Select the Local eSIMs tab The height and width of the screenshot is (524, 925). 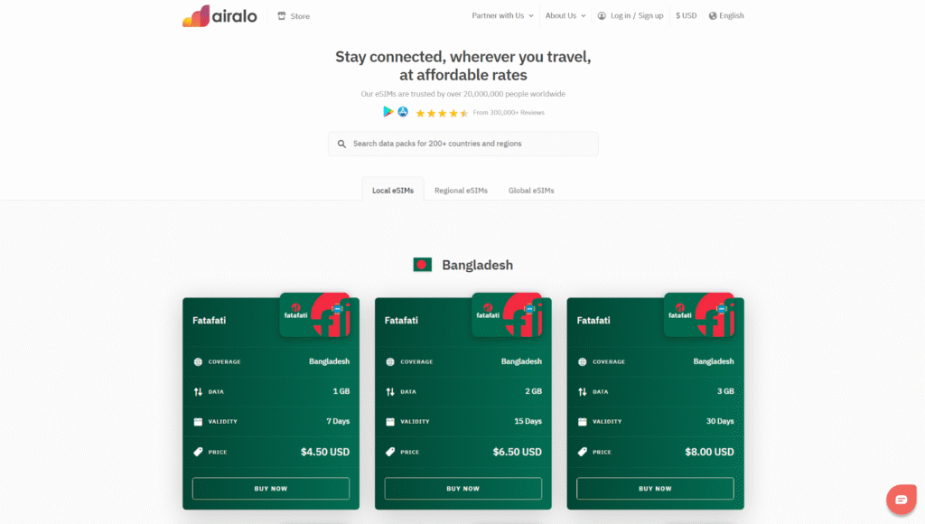point(393,190)
